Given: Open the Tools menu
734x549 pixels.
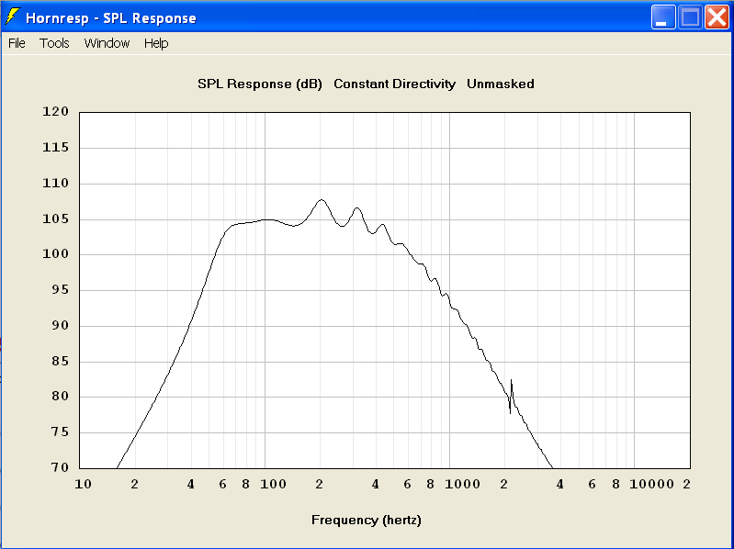Looking at the screenshot, I should (54, 43).
